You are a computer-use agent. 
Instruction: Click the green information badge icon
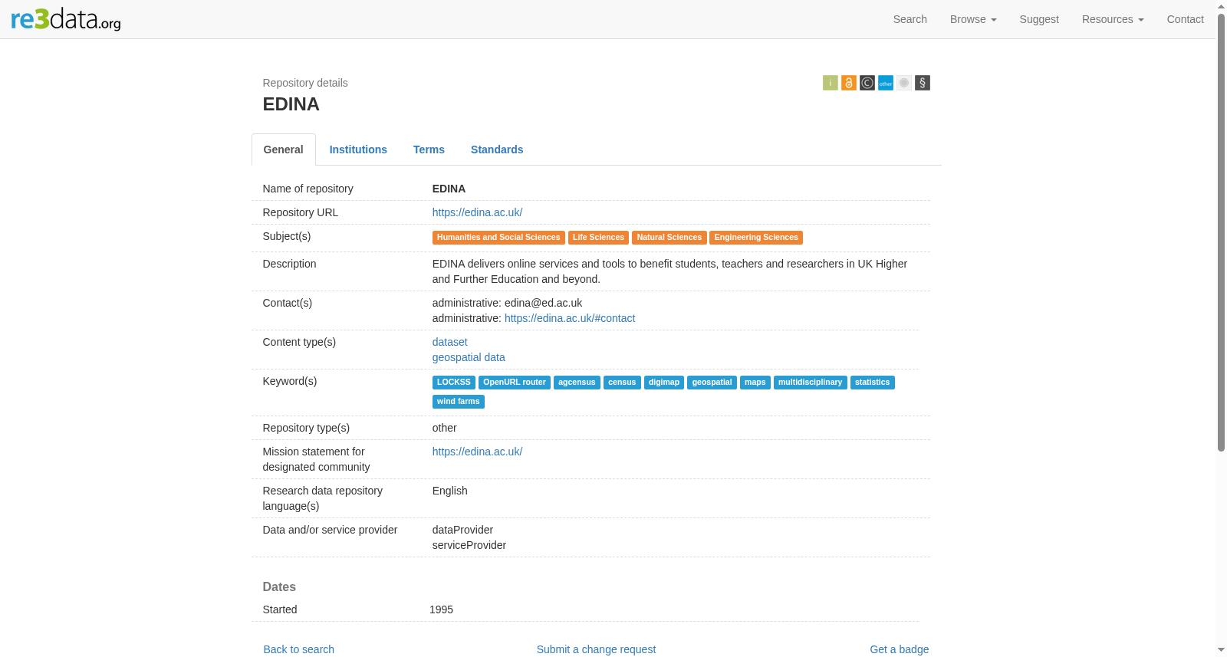(830, 83)
